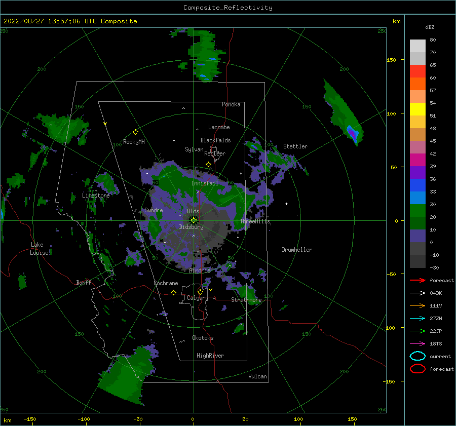Click the Airdrie label

point(200,270)
